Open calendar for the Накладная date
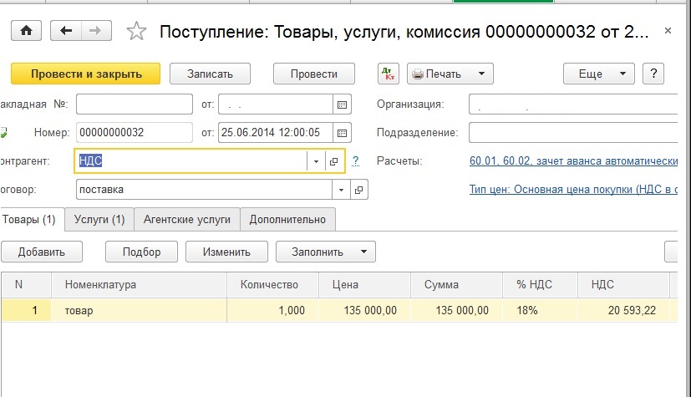The image size is (691, 397). pos(342,105)
